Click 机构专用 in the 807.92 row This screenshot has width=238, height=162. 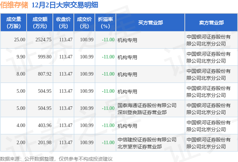click(127, 75)
